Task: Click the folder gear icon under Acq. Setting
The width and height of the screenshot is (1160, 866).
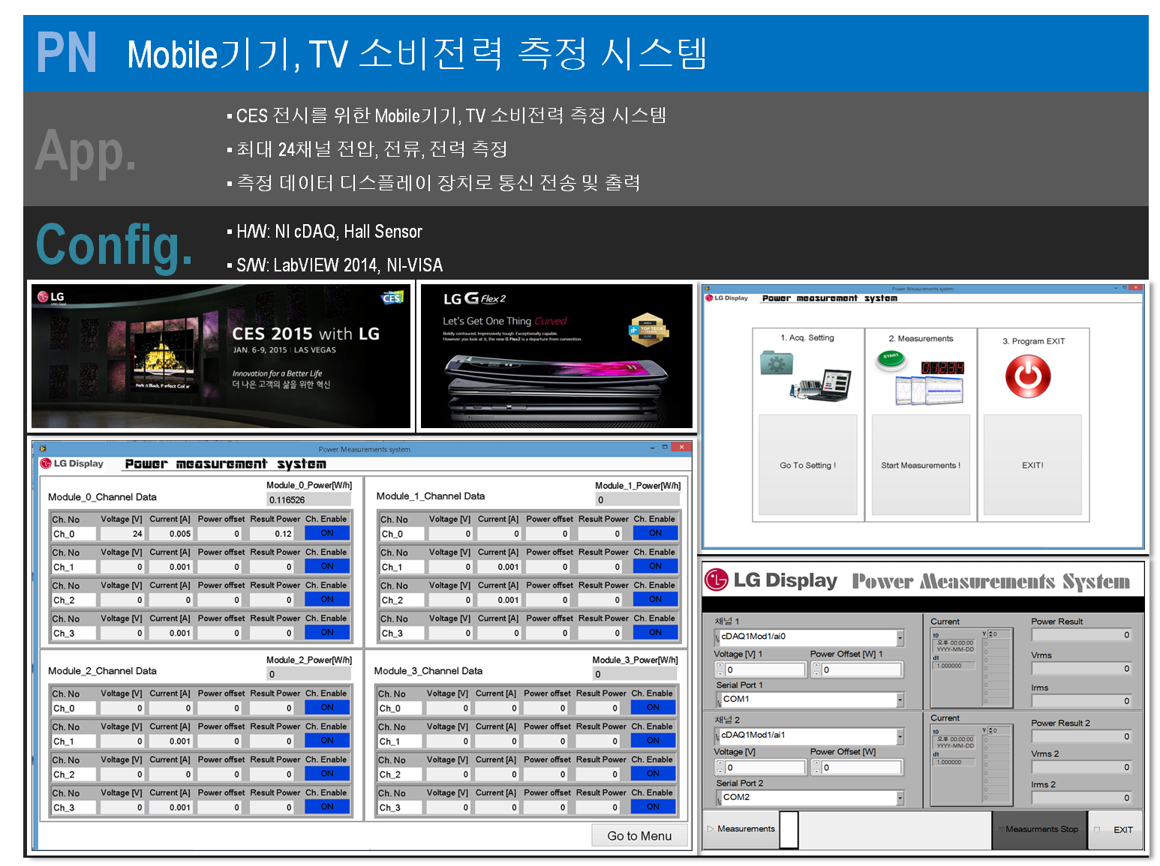Action: coord(776,363)
